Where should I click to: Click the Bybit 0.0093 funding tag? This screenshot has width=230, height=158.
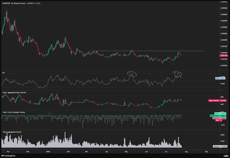220,114
